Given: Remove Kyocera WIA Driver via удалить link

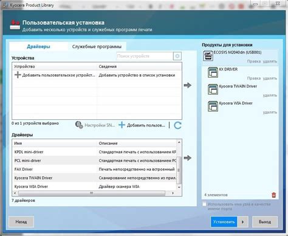Looking at the screenshot, I should [270, 113].
